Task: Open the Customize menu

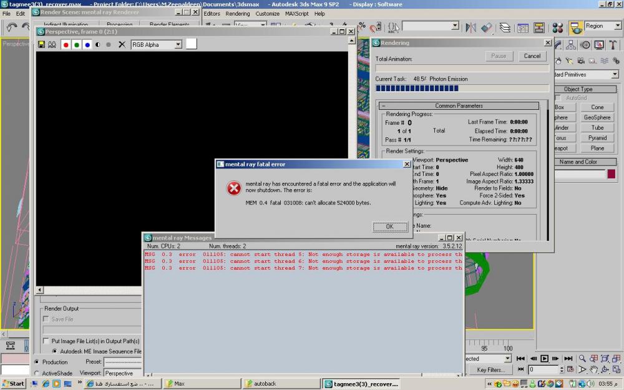Action: pos(268,14)
